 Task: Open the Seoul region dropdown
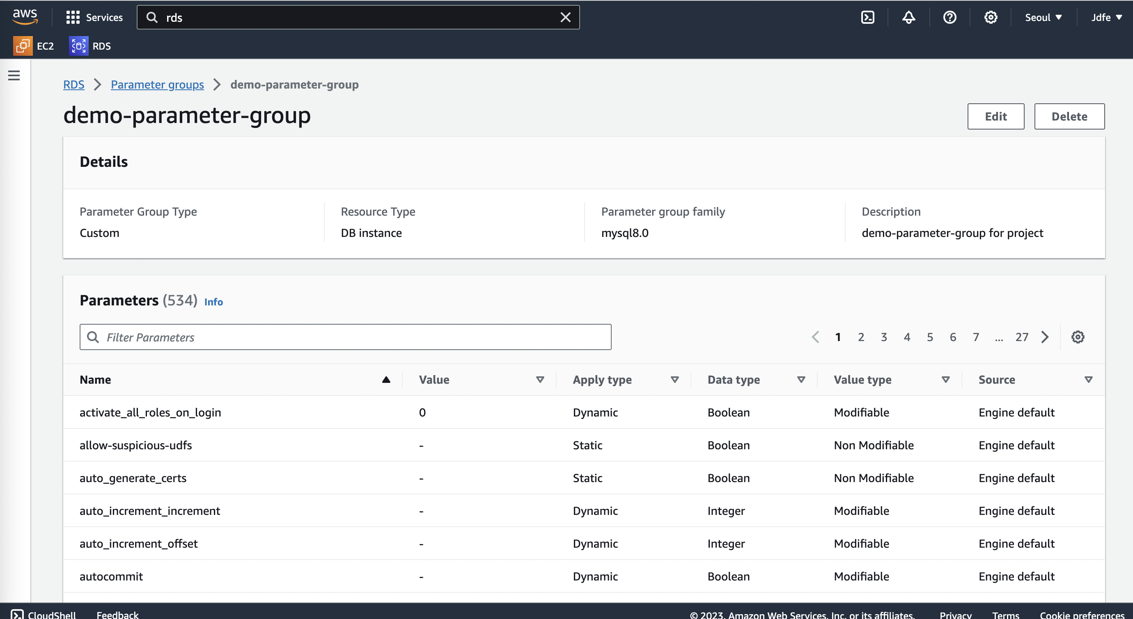(x=1043, y=18)
